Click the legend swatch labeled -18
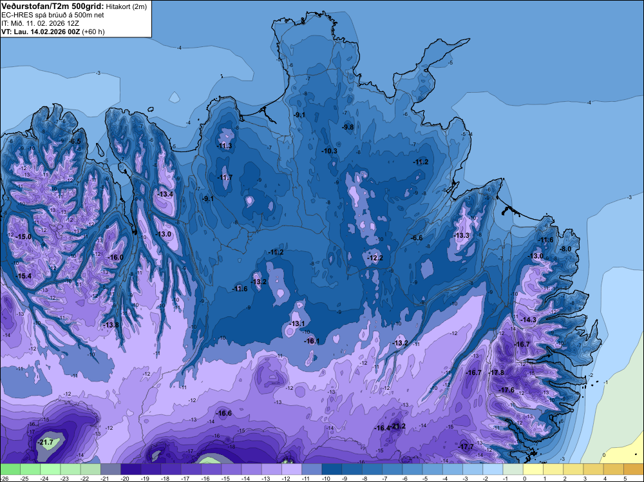 coord(171,469)
